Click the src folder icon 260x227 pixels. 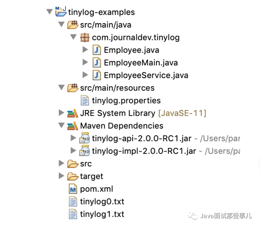pos(73,164)
